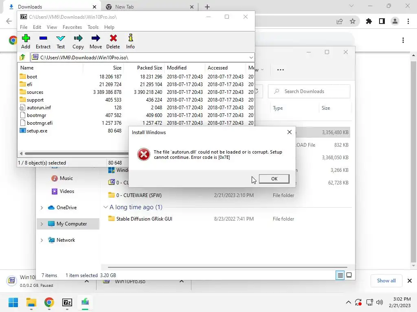Switch to the New Tab browser tab
Image resolution: width=417 pixels, height=312 pixels.
point(149,7)
